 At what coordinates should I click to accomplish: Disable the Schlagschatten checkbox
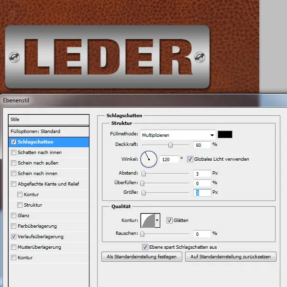point(13,142)
